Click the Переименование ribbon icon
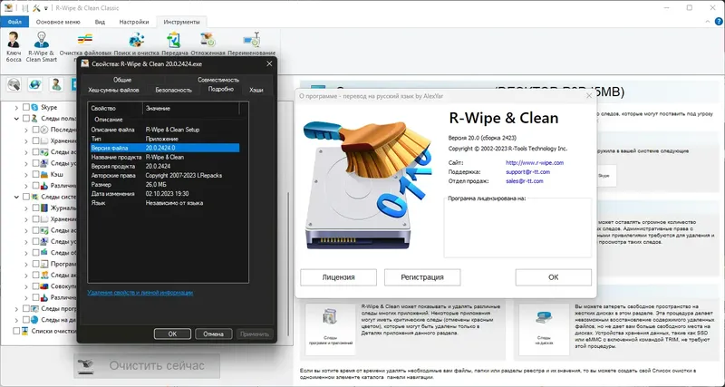 click(x=252, y=40)
